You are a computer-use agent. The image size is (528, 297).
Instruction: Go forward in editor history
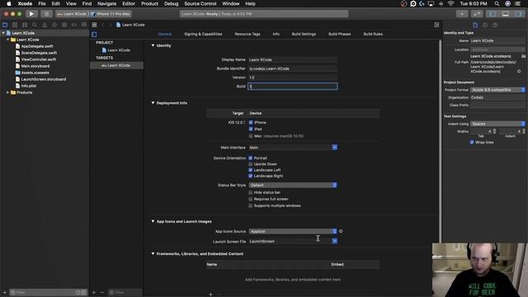(x=110, y=25)
